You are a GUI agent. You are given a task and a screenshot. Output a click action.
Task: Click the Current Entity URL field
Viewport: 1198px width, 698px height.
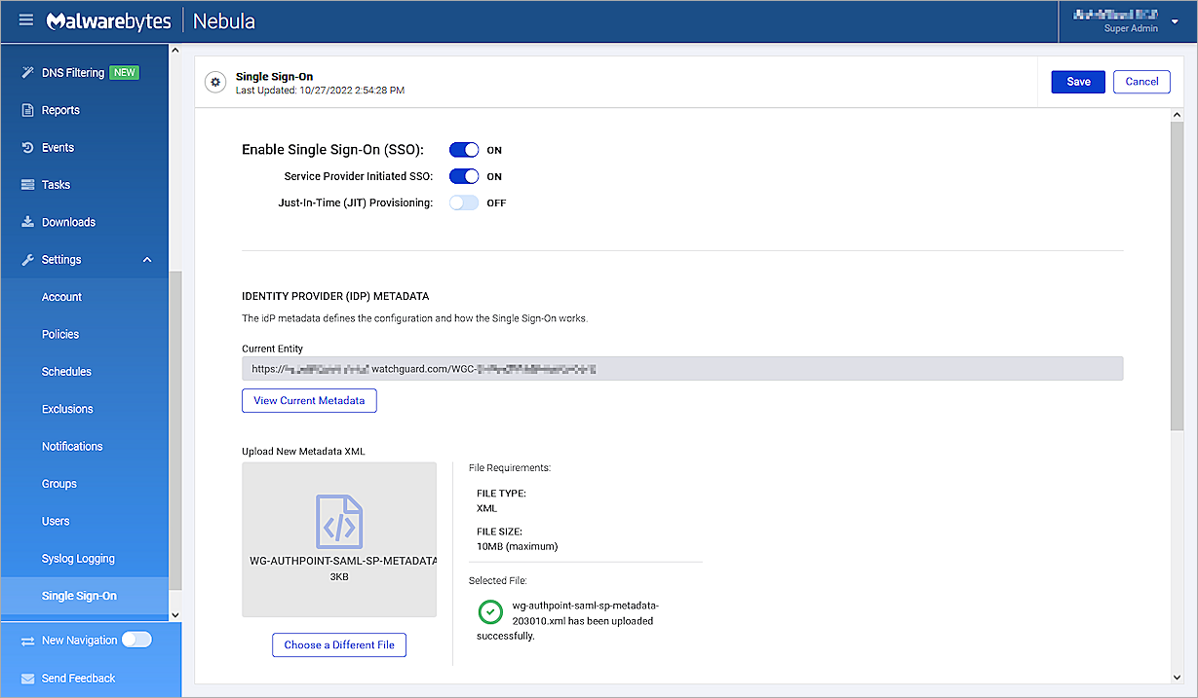(682, 368)
